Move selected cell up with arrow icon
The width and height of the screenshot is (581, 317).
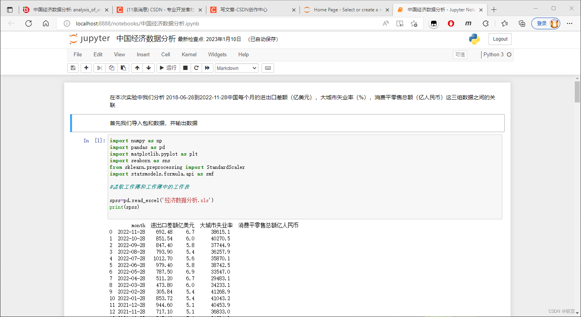[137, 68]
